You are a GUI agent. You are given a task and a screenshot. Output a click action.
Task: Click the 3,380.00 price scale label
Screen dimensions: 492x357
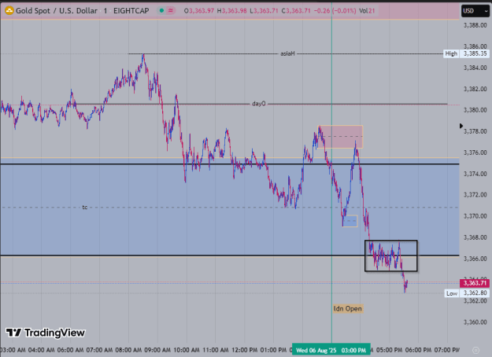[475, 110]
